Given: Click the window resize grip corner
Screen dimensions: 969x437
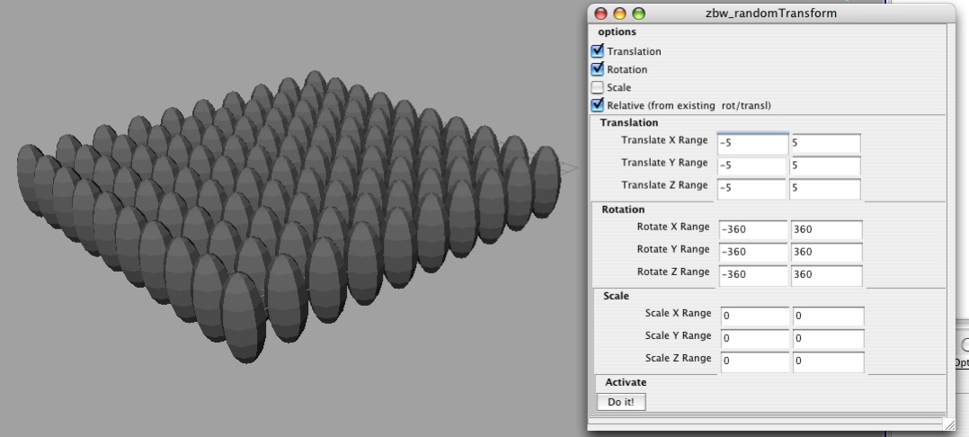Looking at the screenshot, I should tap(949, 424).
